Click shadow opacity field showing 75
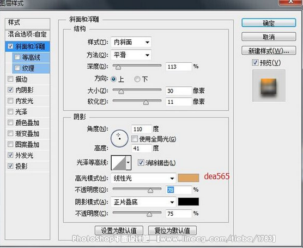This screenshot has height=248, width=303. (x=179, y=214)
